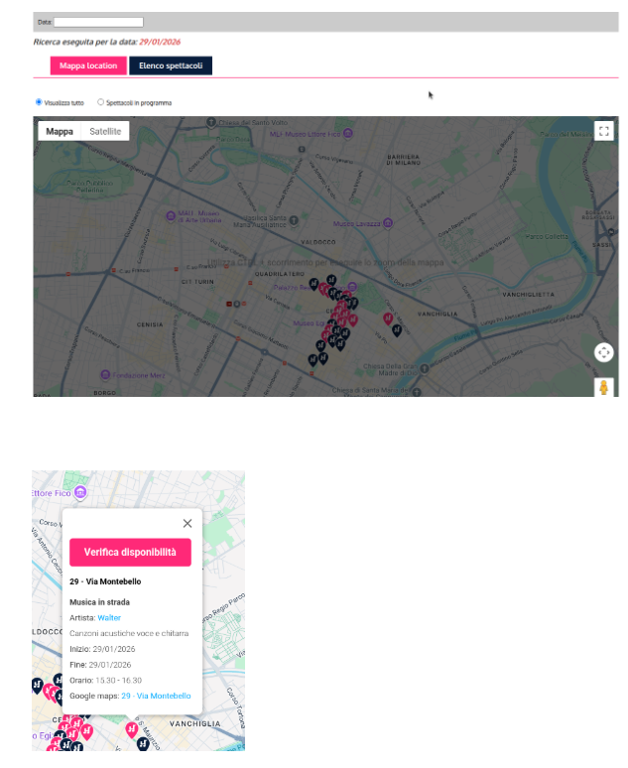Click the 'Orario: 15.30 - 16.30' line

tap(105, 681)
